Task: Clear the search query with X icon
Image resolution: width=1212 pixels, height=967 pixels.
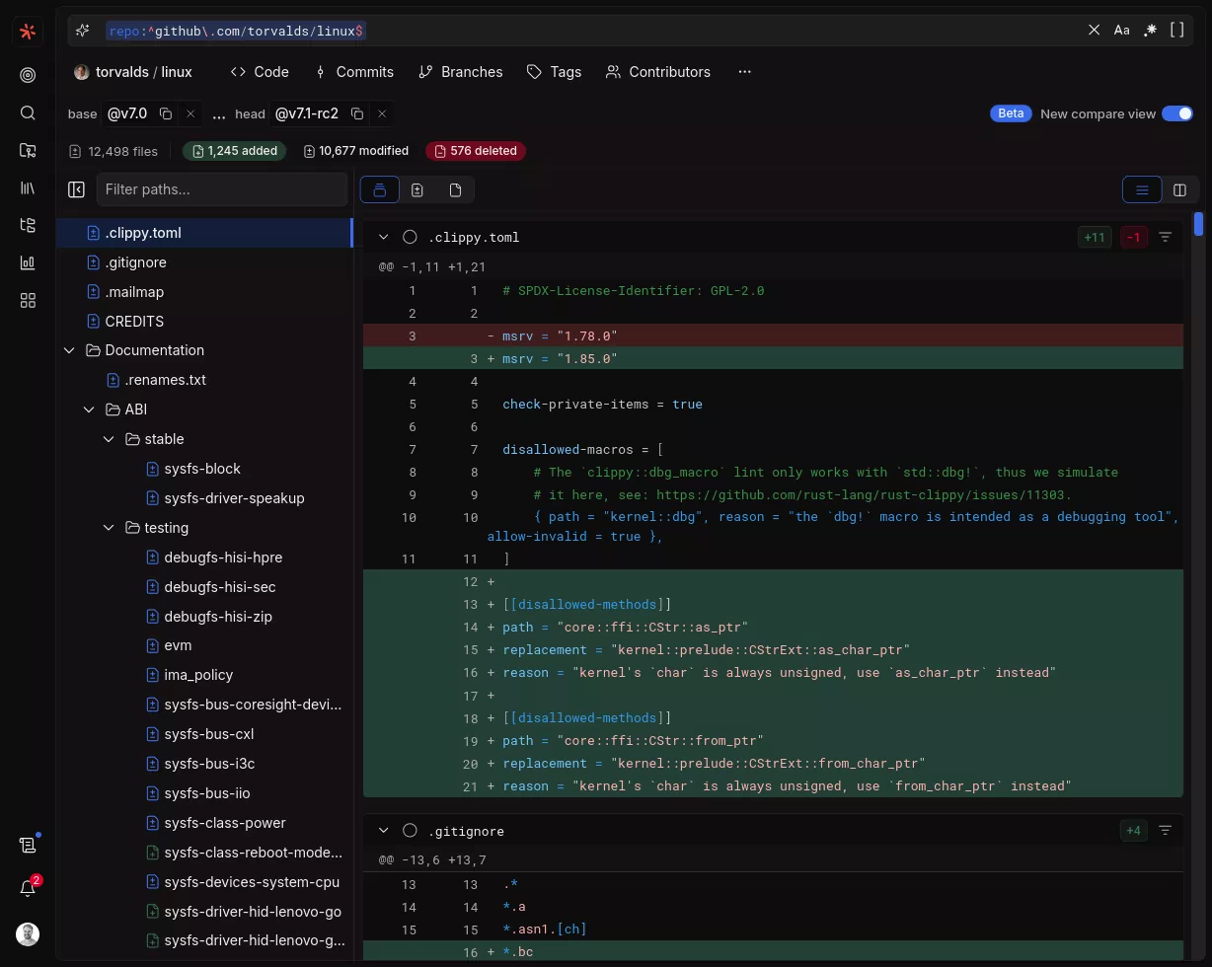Action: tap(1094, 31)
